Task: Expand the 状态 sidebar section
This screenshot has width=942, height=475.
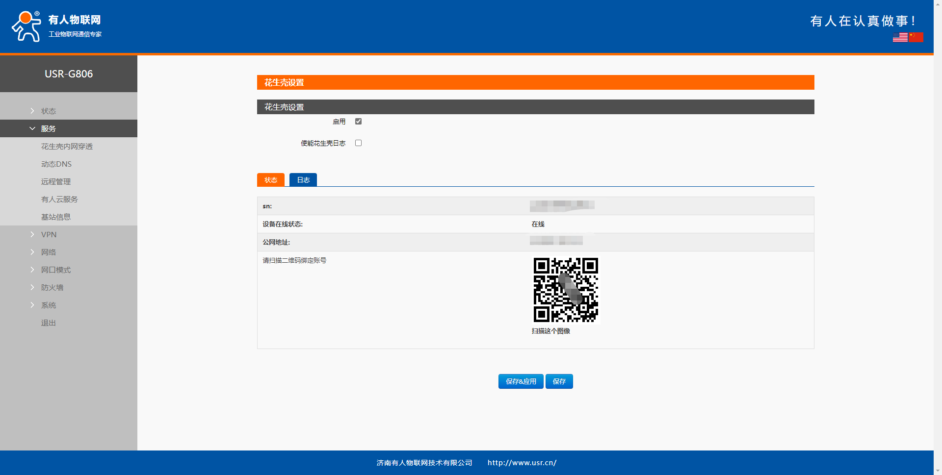Action: coord(48,111)
